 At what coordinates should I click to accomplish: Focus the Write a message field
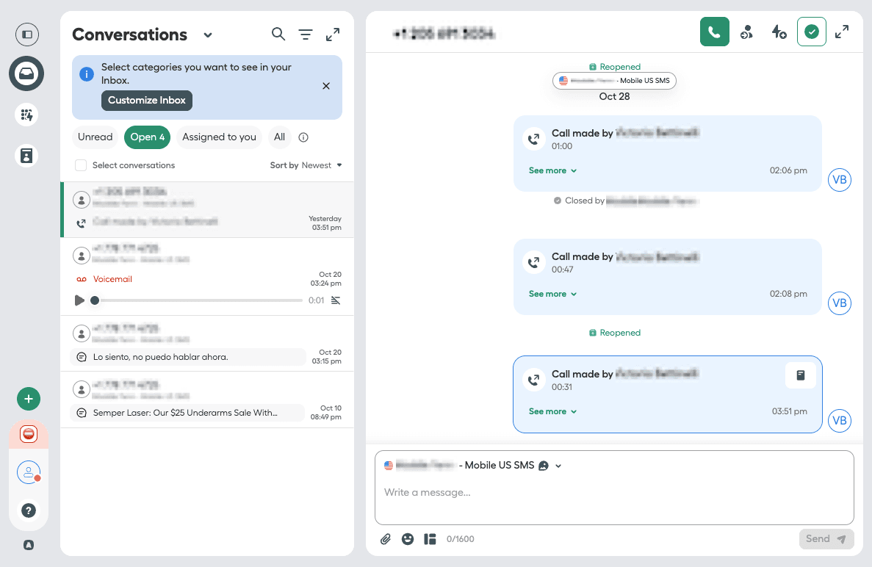coord(613,492)
